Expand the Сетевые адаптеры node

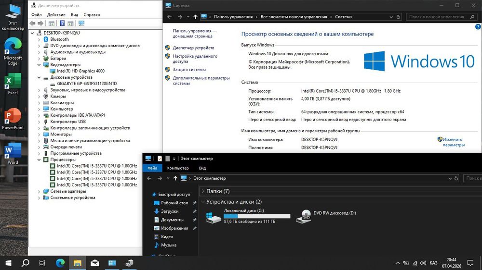[39, 191]
